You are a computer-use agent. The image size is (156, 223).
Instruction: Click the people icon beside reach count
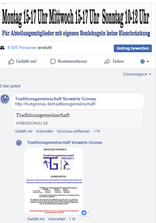click(x=2, y=47)
